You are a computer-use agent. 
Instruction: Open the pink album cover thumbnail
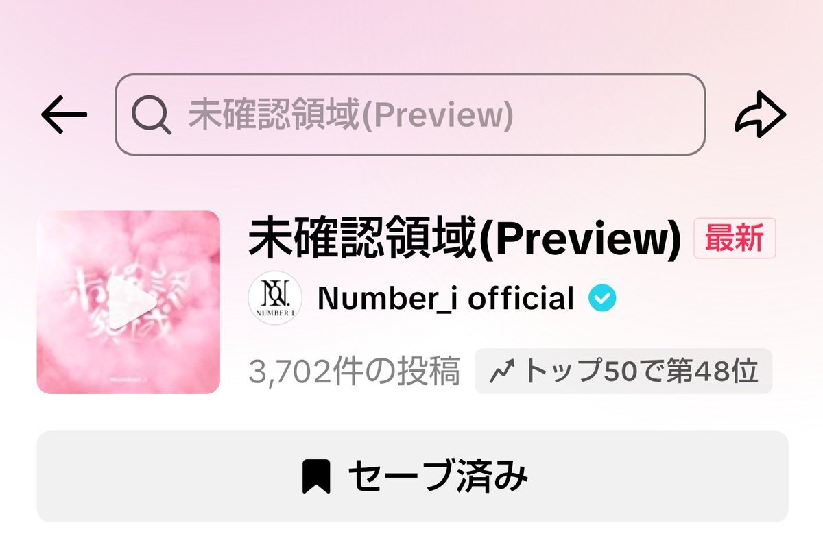click(x=128, y=302)
